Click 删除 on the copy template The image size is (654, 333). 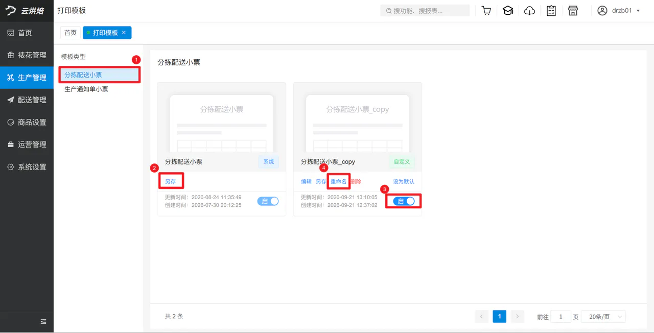pyautogui.click(x=356, y=181)
